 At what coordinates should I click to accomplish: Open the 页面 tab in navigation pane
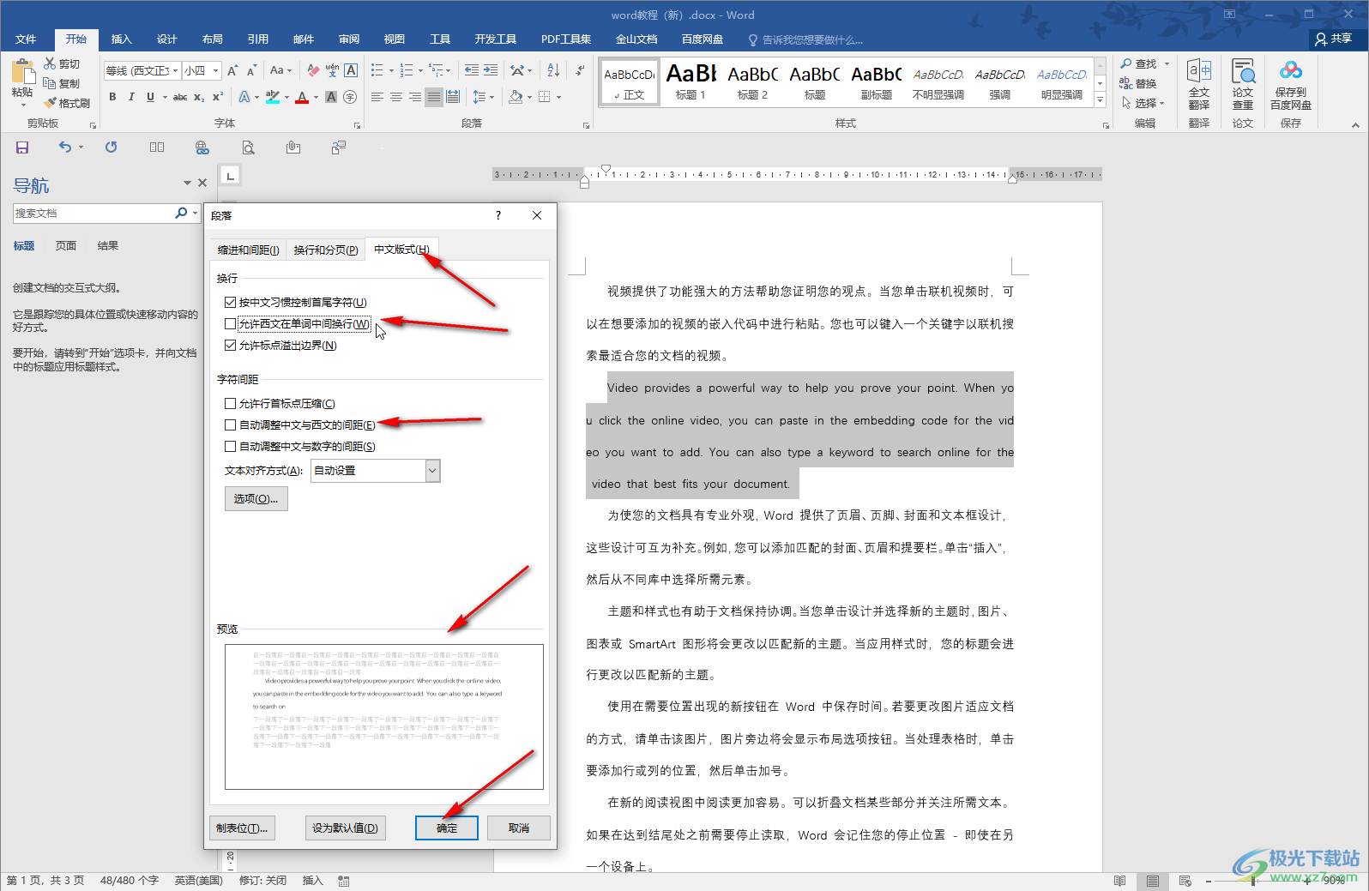[66, 245]
